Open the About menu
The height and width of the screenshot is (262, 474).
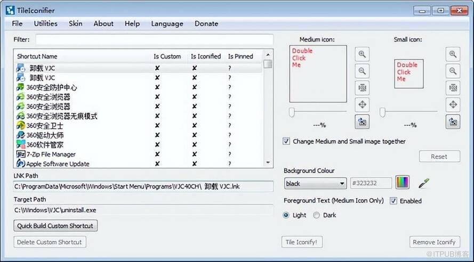103,23
